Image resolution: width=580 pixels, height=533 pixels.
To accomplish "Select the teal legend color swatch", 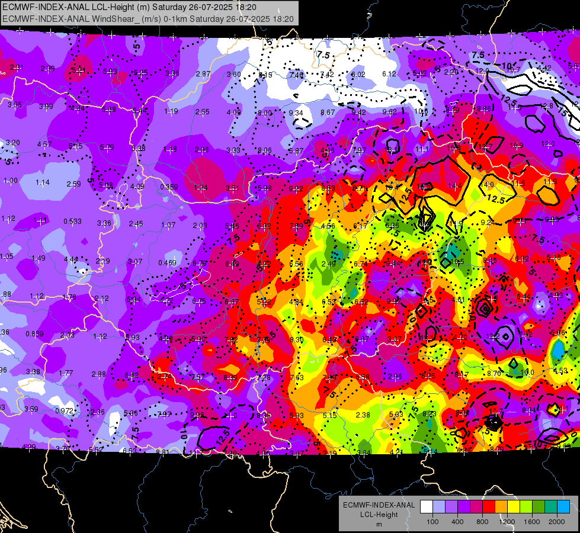I will [551, 507].
